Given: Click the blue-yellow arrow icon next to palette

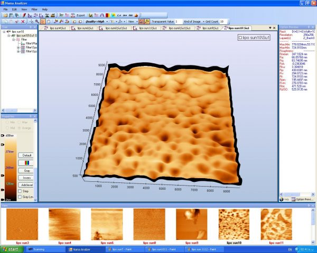Looking at the screenshot, I should 114,15.
